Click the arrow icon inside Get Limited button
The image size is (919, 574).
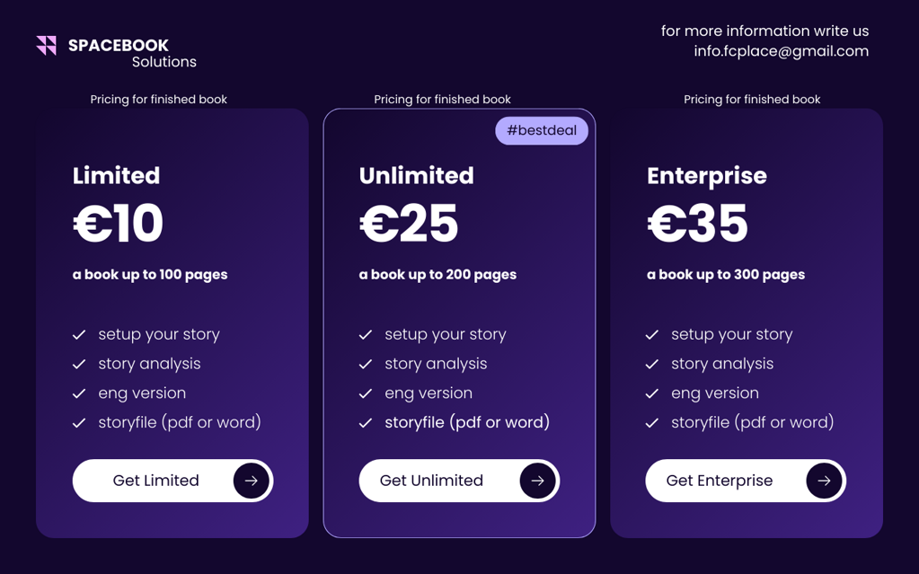[252, 481]
